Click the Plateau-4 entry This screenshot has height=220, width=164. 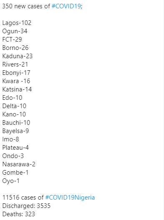pyautogui.click(x=15, y=148)
